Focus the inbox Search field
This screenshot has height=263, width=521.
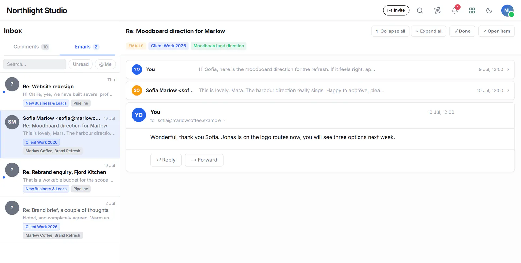click(x=35, y=64)
